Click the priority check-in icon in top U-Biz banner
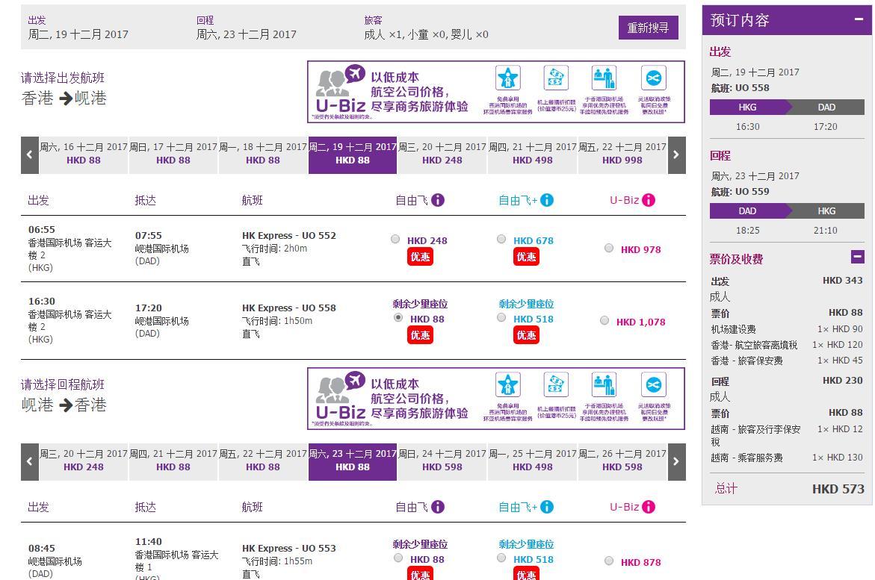 pos(604,78)
